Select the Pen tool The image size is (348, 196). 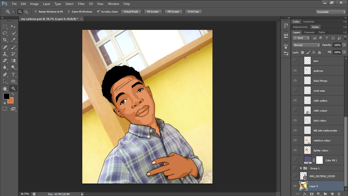(x=5, y=75)
